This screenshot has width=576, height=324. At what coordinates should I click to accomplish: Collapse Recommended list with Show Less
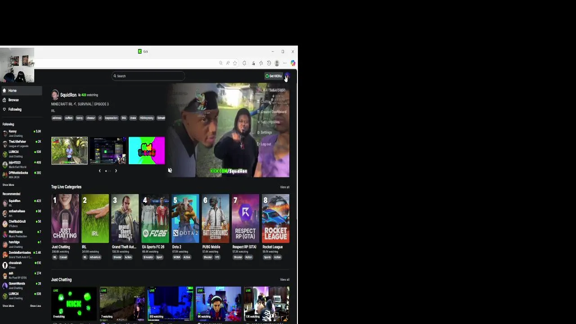pyautogui.click(x=36, y=306)
